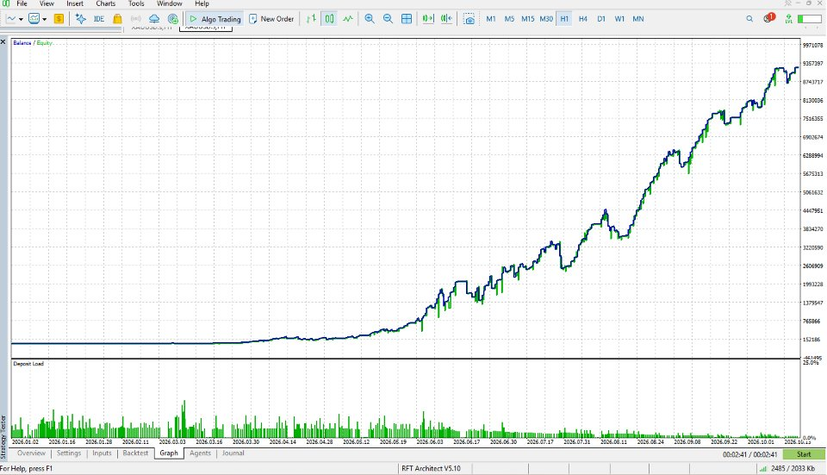This screenshot has width=827, height=475.
Task: Open the AI sparkle assistant icon
Action: pos(81,19)
